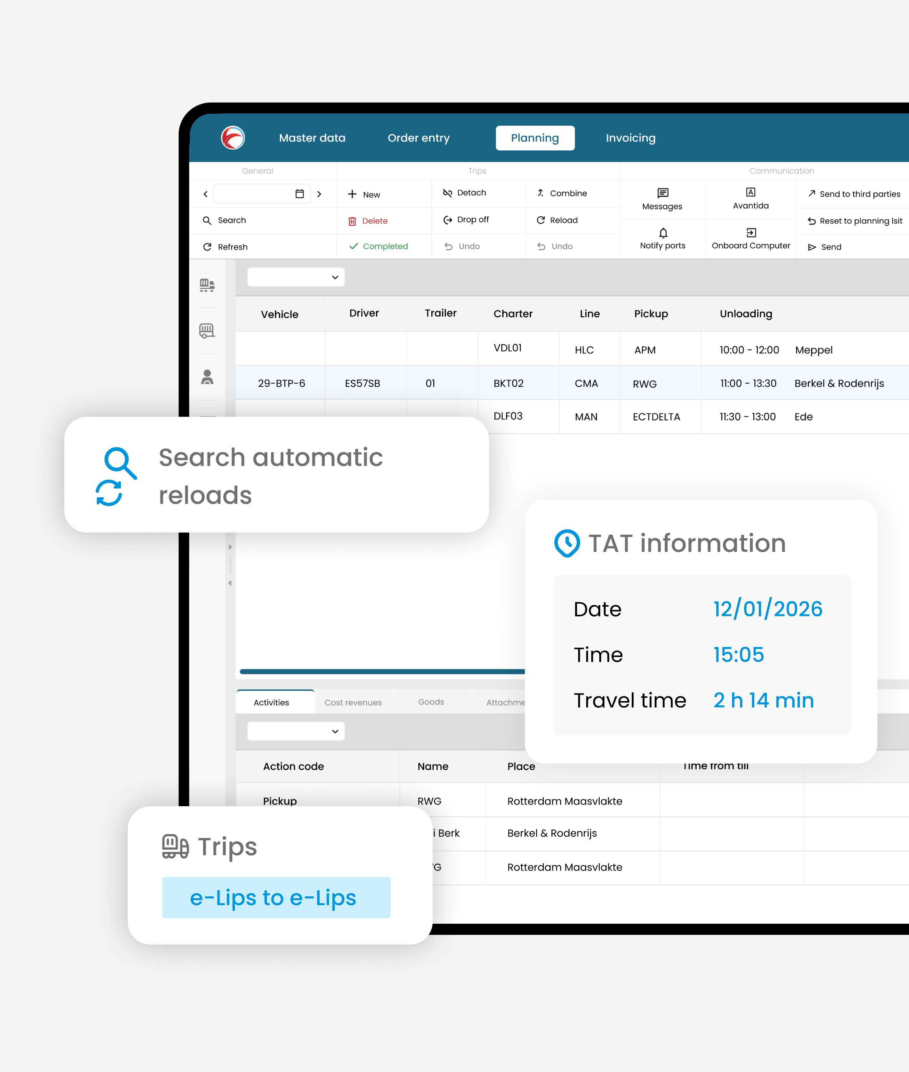This screenshot has height=1072, width=909.
Task: Open the Cost revenues tab
Action: click(353, 702)
